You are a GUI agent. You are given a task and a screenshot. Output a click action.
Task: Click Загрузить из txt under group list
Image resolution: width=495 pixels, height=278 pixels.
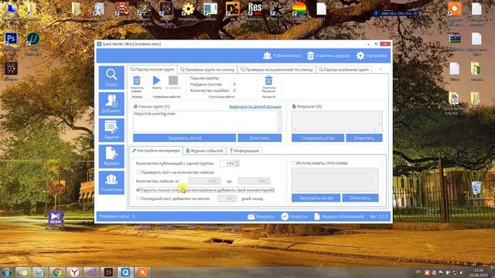coord(184,138)
